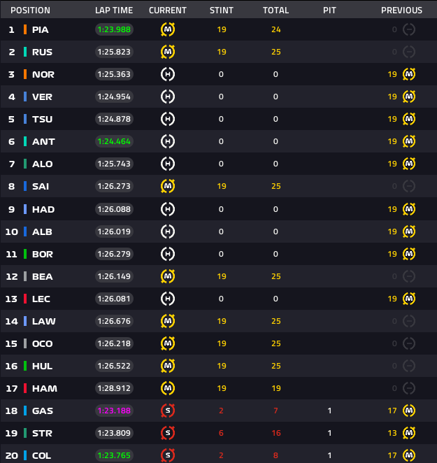Click VER's previous medium tyre icon

coord(409,97)
